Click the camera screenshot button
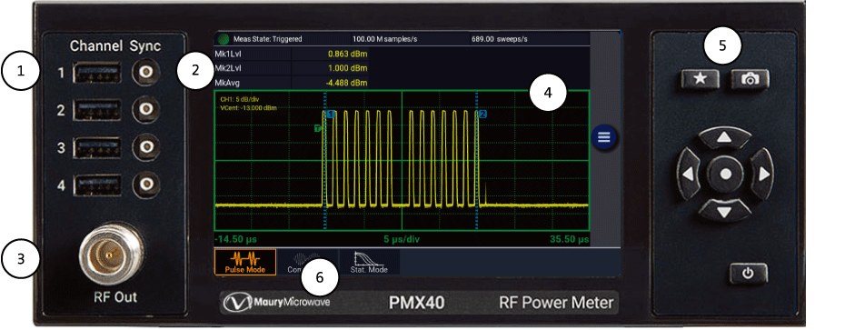Viewport: 845px width, 330px height. pos(750,79)
